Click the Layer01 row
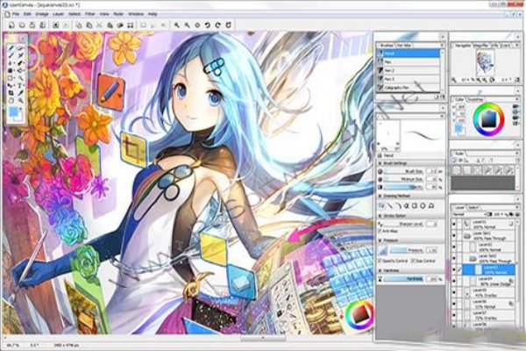The image size is (526, 351). click(488, 224)
